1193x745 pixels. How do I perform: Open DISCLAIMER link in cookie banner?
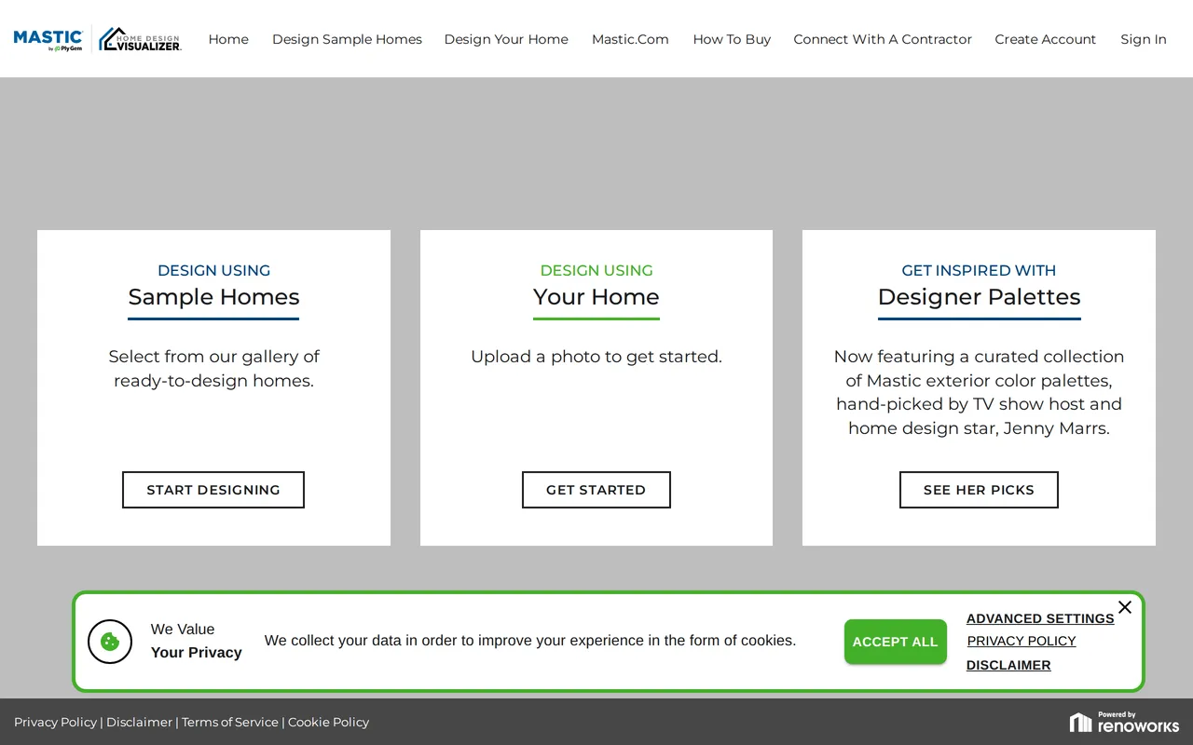coord(1008,665)
